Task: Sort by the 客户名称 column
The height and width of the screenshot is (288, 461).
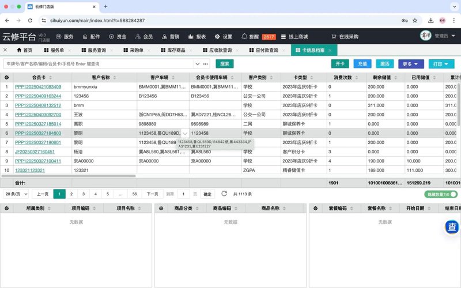Action: click(x=115, y=78)
